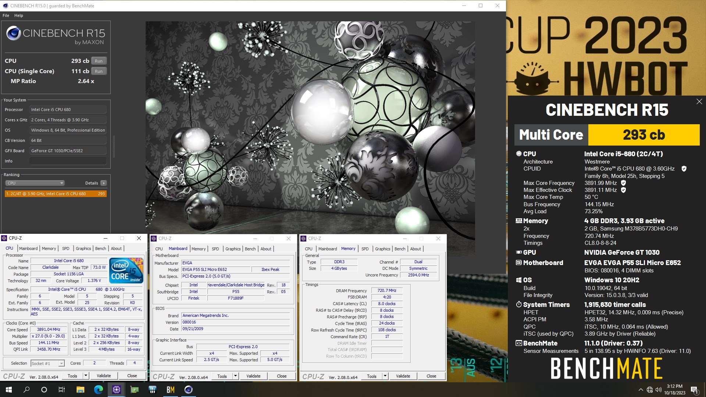
Task: Run the CPU Single Core benchmark
Action: click(x=99, y=71)
